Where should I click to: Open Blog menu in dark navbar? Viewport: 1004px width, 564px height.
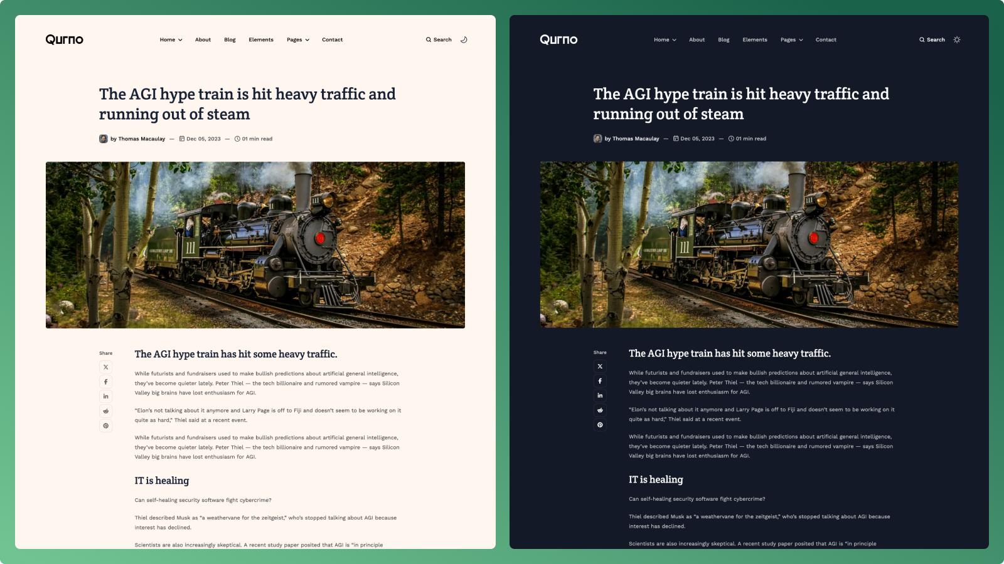[x=724, y=39]
